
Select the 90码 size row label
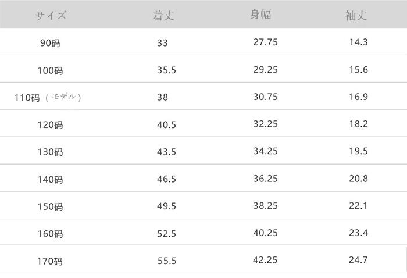tap(51, 44)
